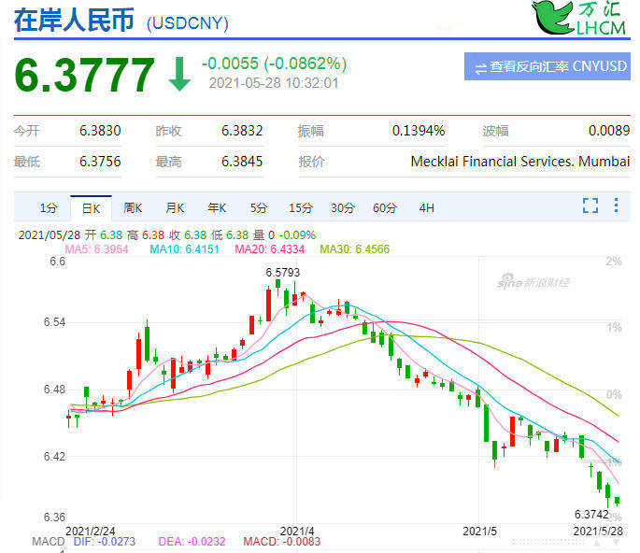This screenshot has height=553, width=640.
Task: Click the 6.42 price axis label
Action: click(x=54, y=456)
